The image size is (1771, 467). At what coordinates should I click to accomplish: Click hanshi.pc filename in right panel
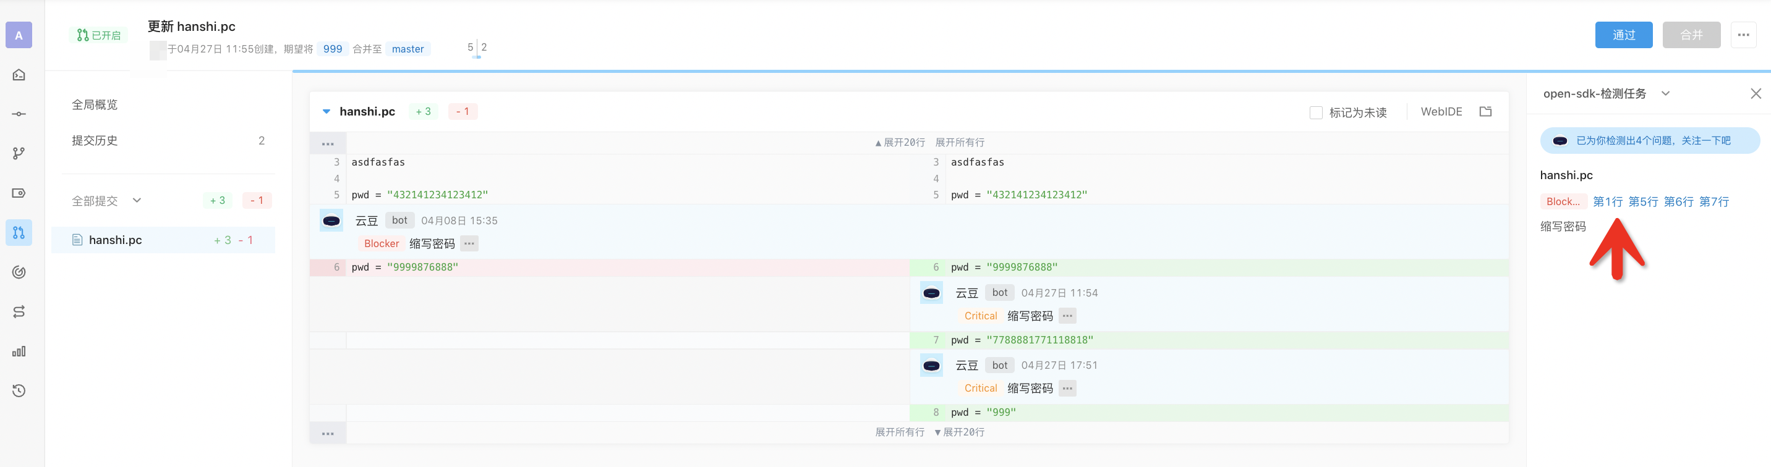pos(1566,175)
